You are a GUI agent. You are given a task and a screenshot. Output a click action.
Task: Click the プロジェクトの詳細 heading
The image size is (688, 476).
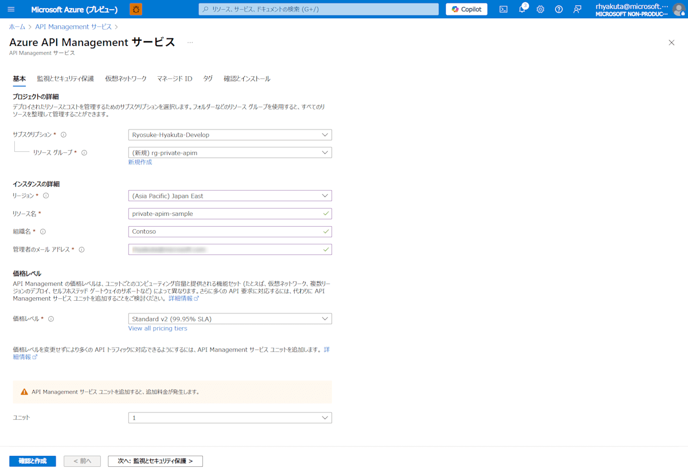36,97
